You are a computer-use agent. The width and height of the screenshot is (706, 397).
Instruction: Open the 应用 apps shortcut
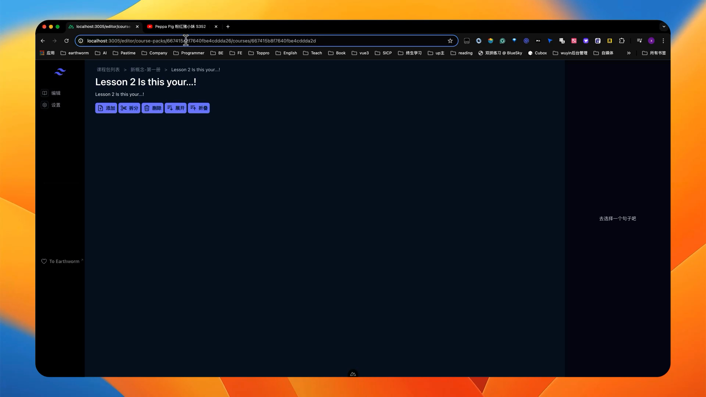click(47, 53)
